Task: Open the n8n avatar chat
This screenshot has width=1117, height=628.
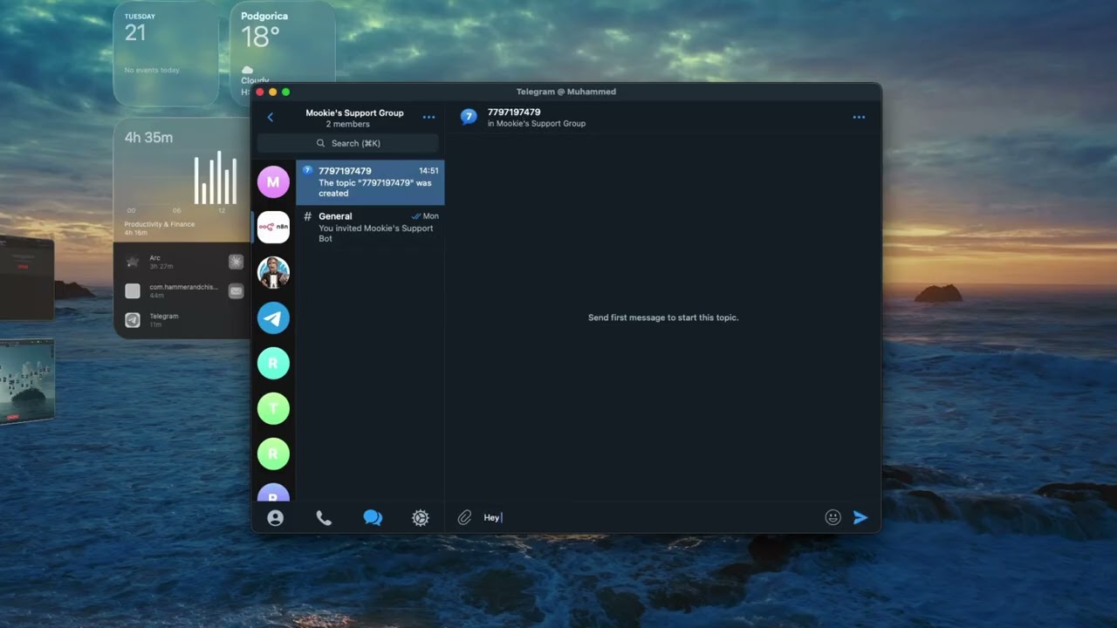Action: click(x=273, y=227)
